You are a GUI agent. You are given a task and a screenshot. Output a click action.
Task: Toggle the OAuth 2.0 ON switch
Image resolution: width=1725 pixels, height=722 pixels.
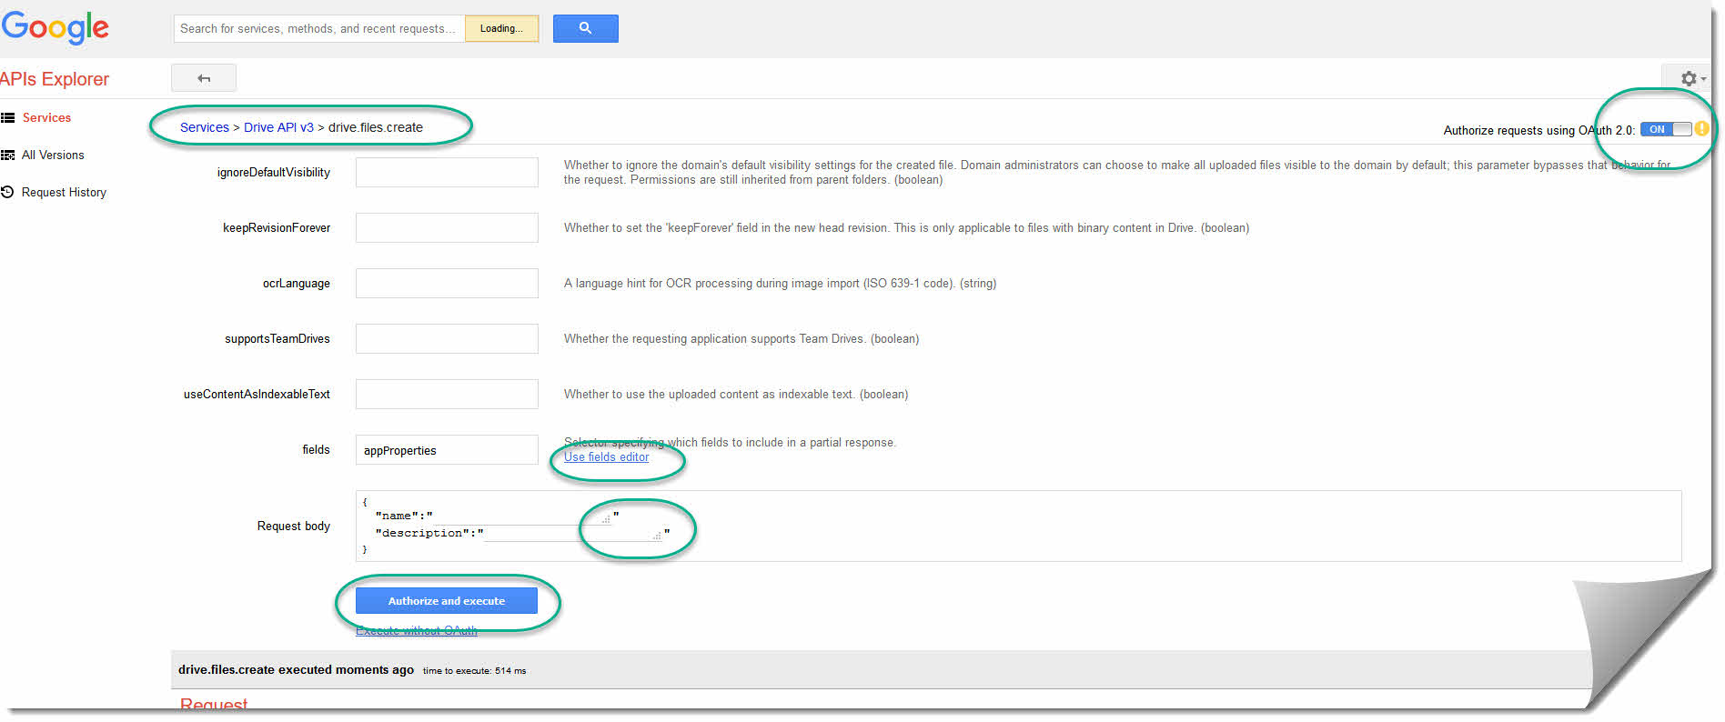(x=1666, y=129)
